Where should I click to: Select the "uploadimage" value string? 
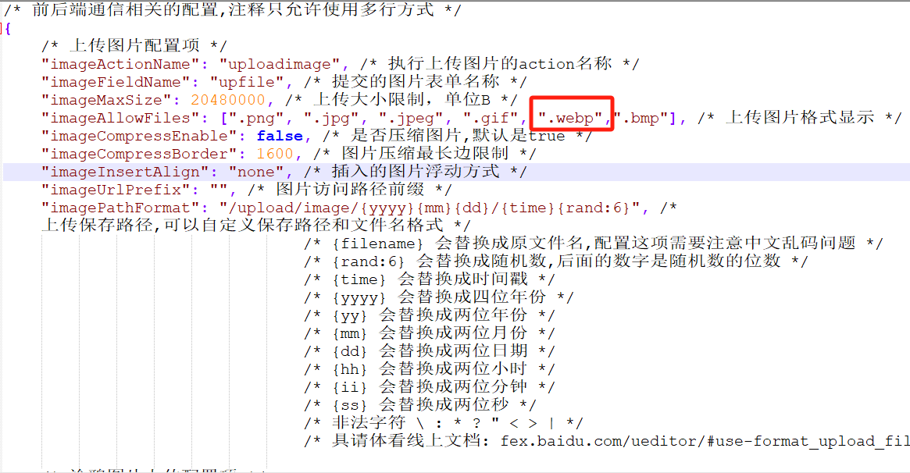pyautogui.click(x=279, y=64)
